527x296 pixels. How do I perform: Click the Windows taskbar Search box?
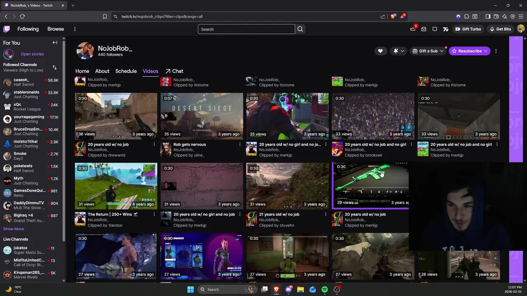pyautogui.click(x=226, y=289)
